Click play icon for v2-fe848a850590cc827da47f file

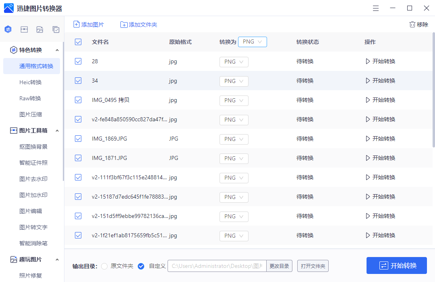[x=368, y=119]
